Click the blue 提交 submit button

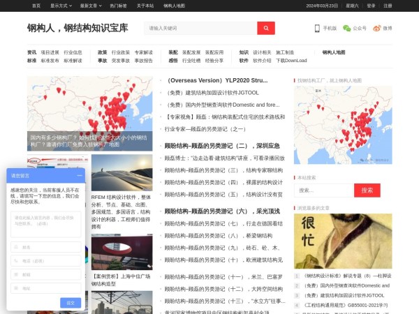[71, 303]
